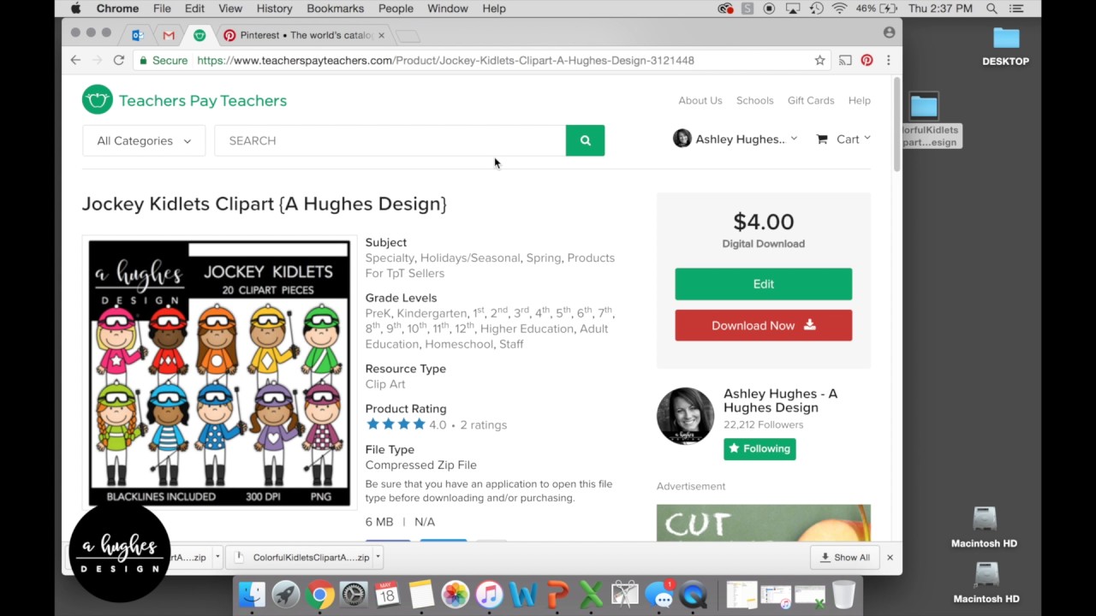Expand the All Categories dropdown

point(144,140)
